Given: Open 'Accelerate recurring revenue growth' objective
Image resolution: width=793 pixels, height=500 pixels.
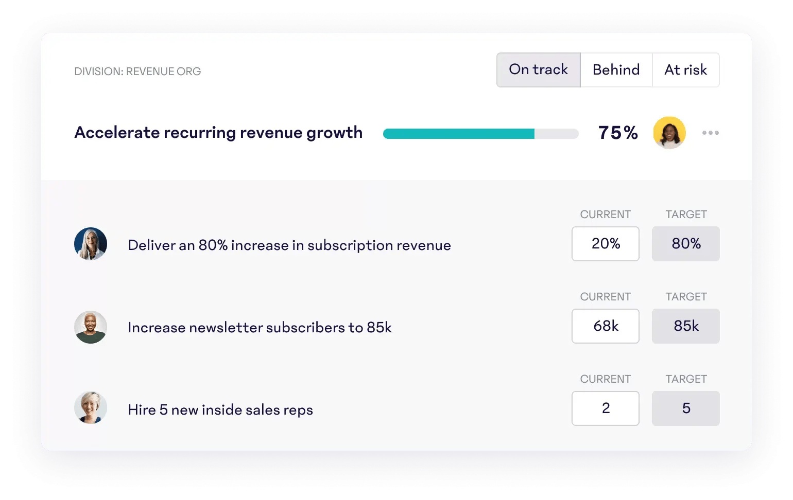Looking at the screenshot, I should (x=218, y=133).
